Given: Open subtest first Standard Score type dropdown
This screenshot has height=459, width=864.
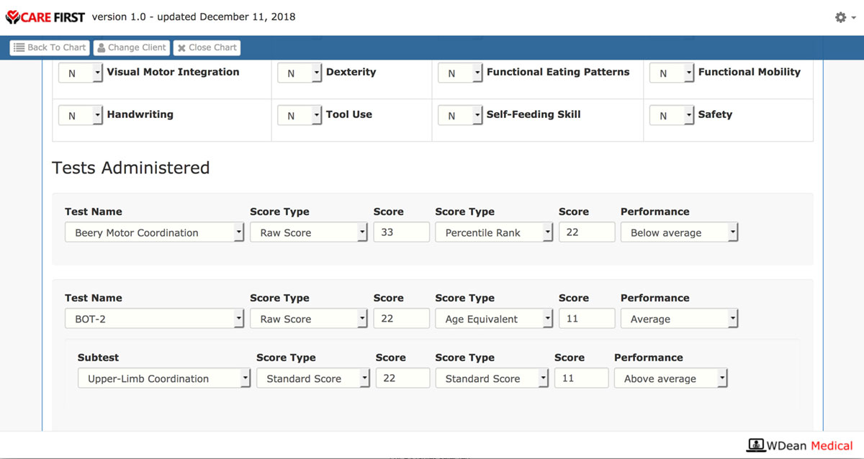Looking at the screenshot, I should [313, 378].
